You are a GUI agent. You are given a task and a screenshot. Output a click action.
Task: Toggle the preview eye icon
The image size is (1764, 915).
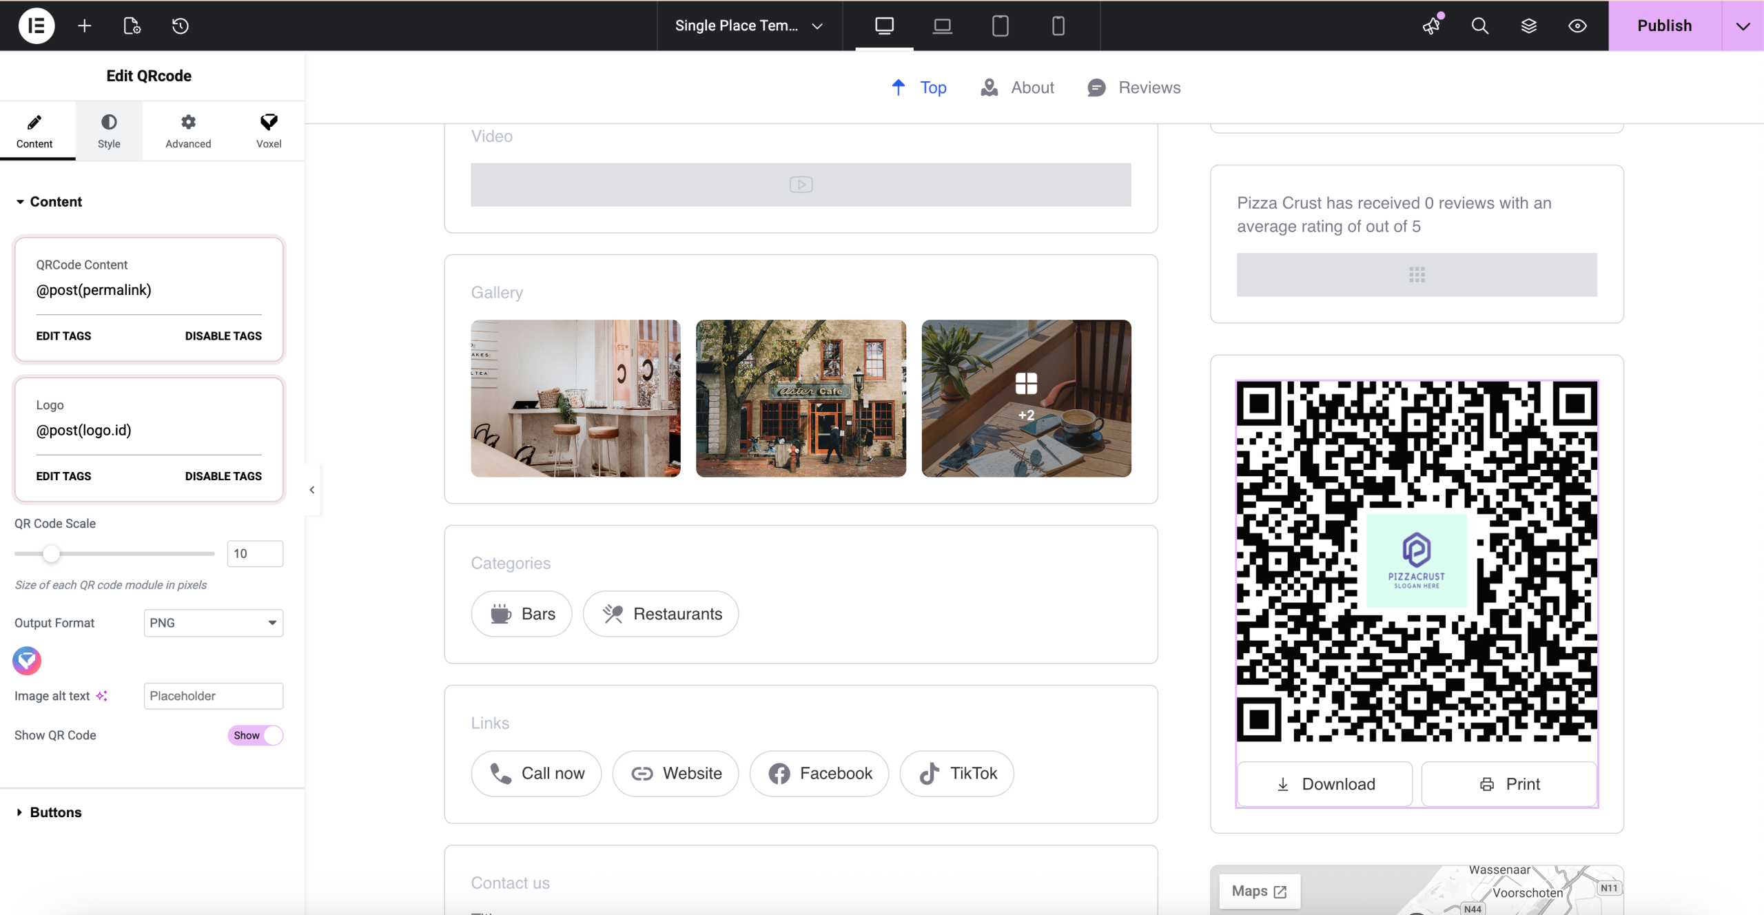pos(1577,25)
